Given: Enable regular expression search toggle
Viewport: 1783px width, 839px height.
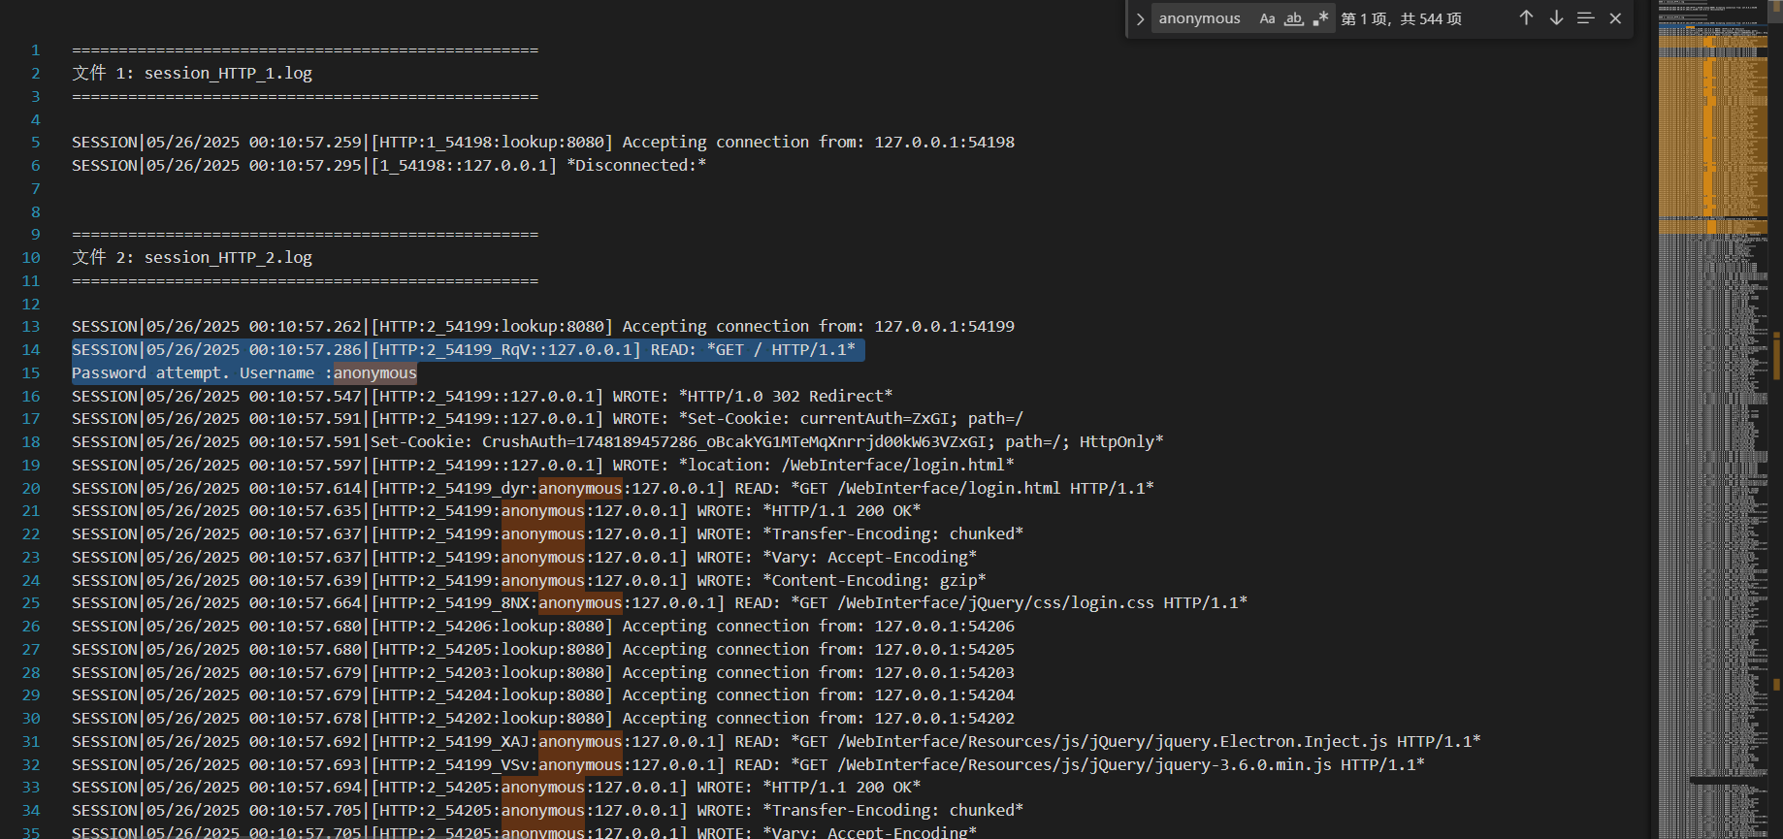Looking at the screenshot, I should pos(1320,18).
